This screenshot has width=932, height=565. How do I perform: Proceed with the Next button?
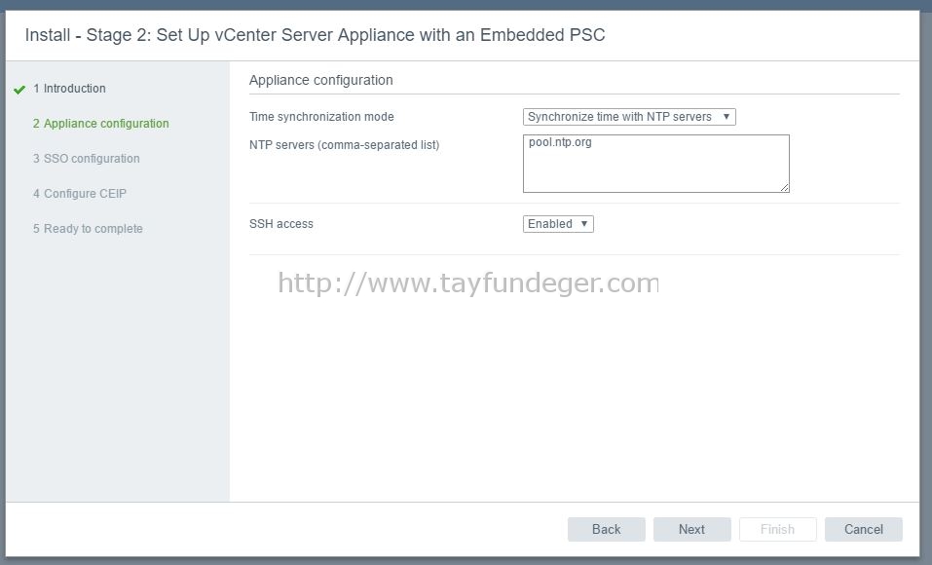(x=691, y=529)
